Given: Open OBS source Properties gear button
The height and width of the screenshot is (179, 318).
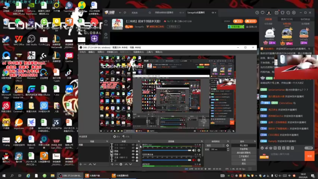Looking at the screenshot, I should (116, 136).
